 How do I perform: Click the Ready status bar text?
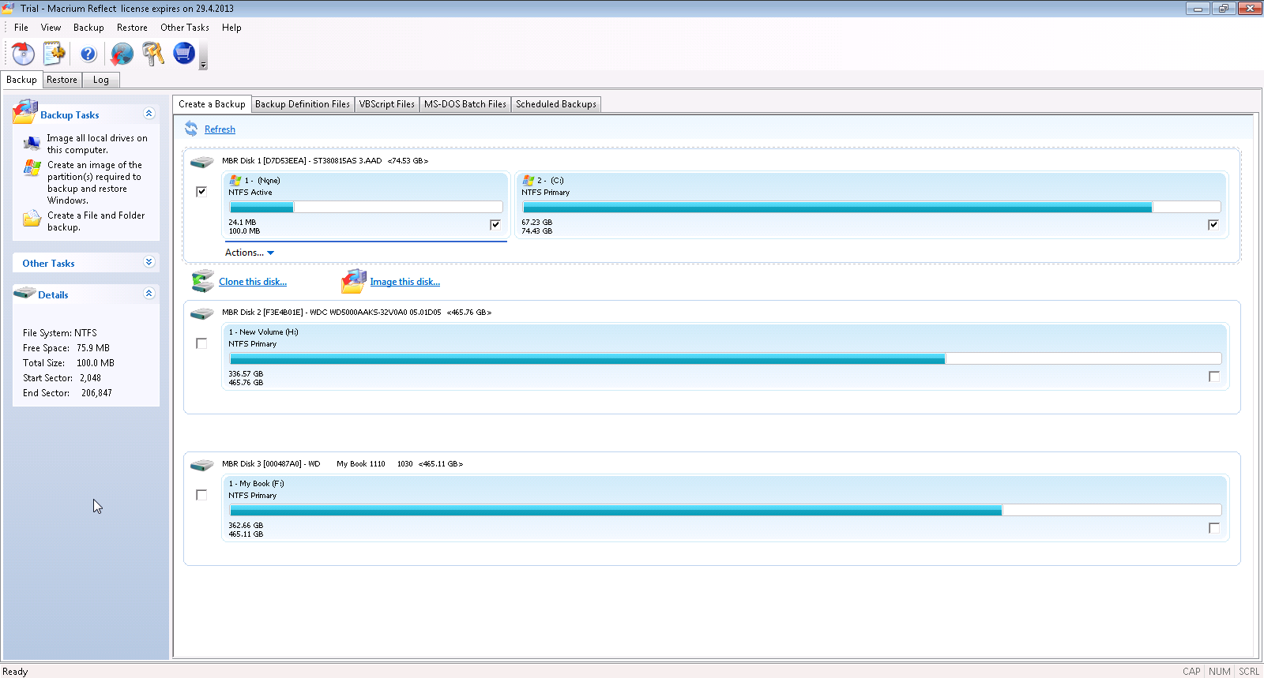pos(15,672)
